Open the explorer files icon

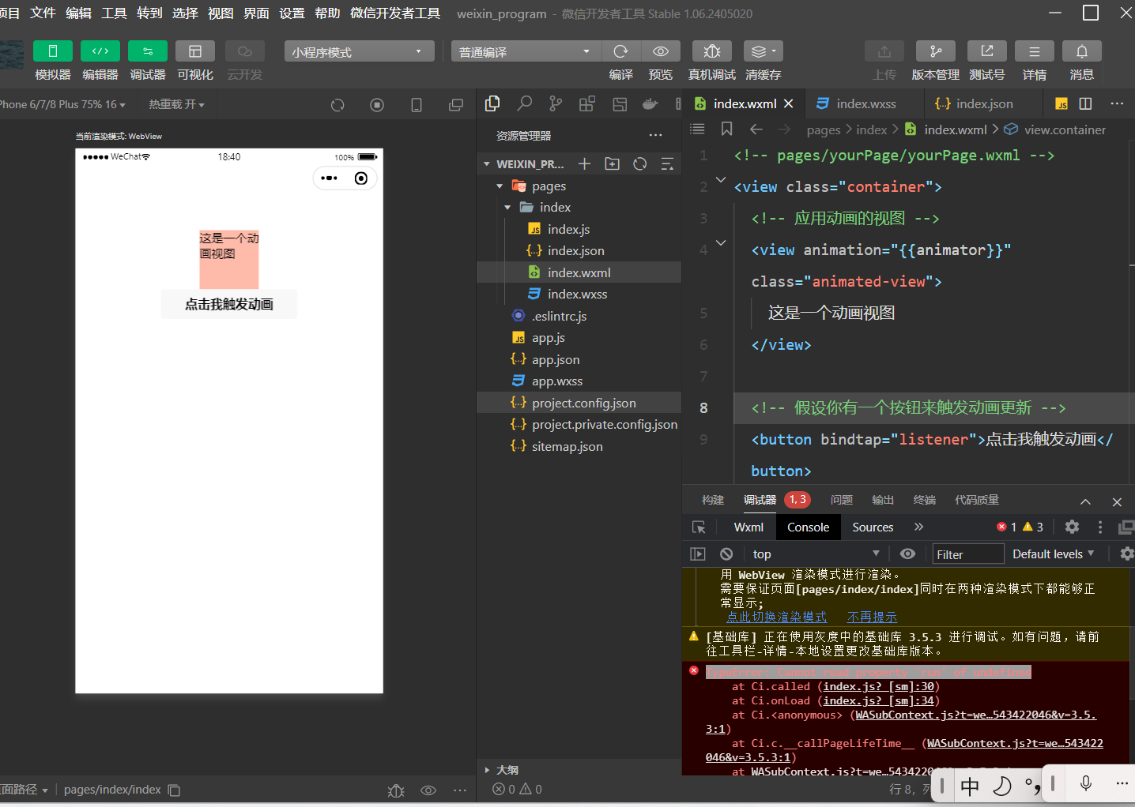coord(492,103)
